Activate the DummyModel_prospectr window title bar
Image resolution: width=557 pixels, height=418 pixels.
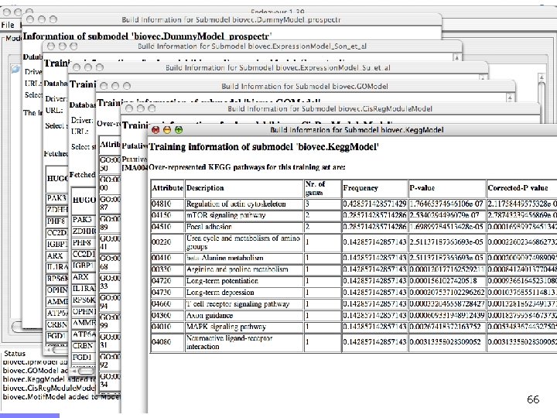point(231,19)
